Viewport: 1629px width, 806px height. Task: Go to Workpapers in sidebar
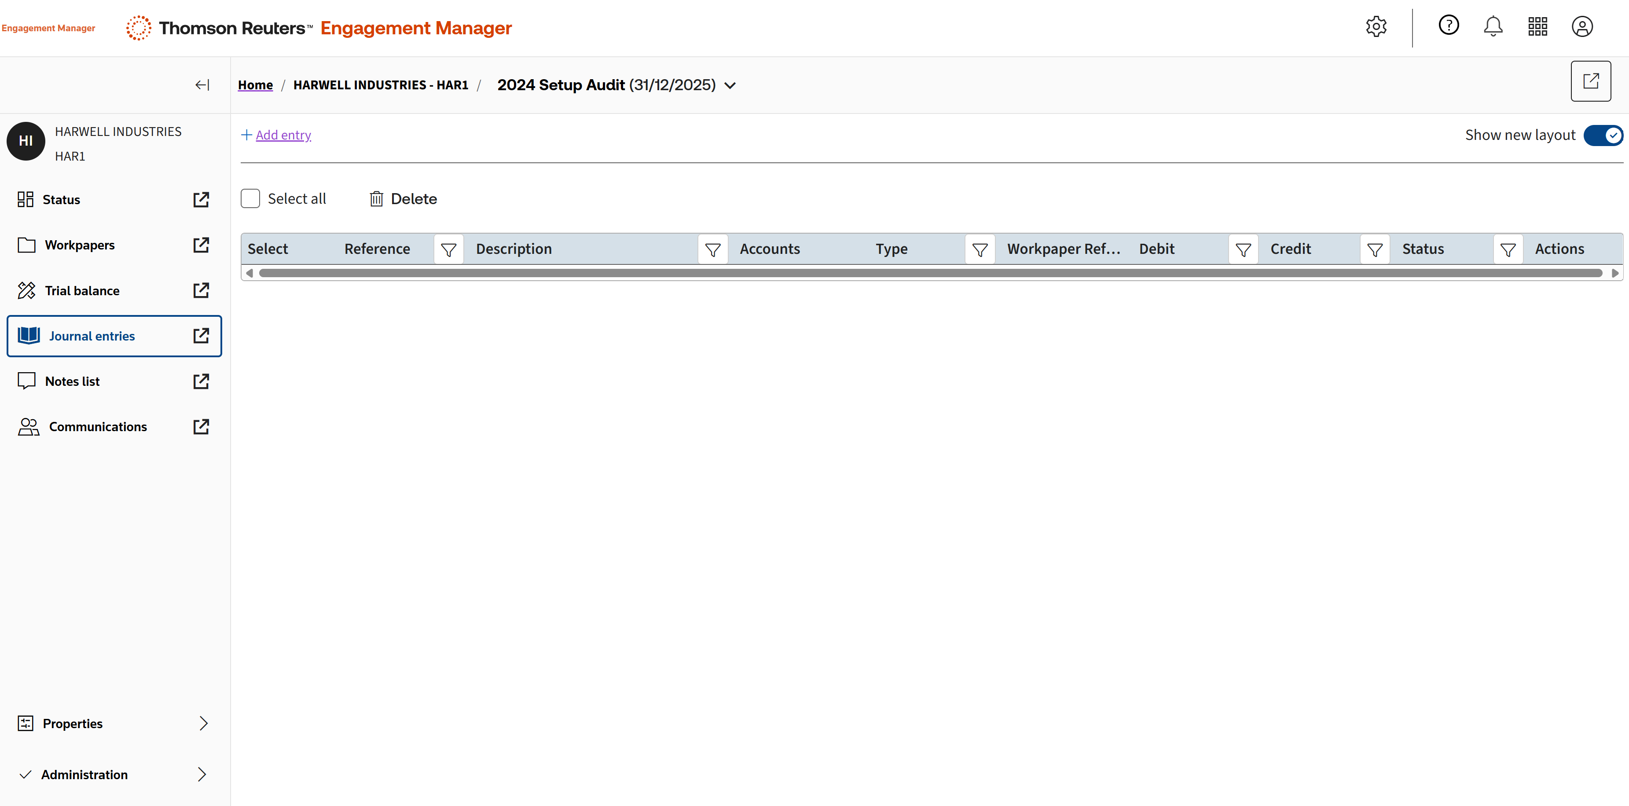pos(80,245)
